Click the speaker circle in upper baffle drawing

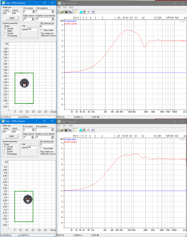tap(24, 83)
